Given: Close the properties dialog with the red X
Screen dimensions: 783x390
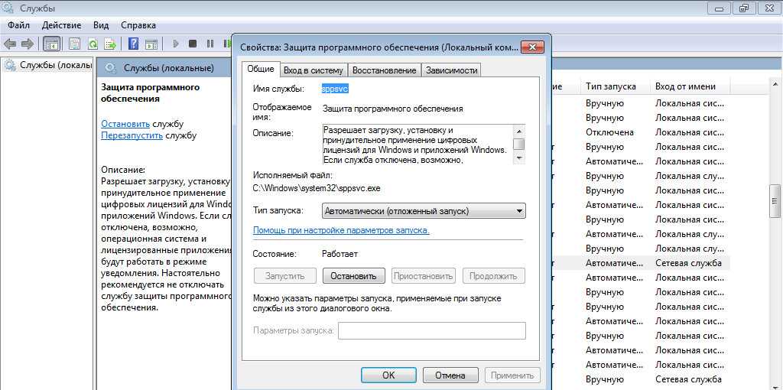Looking at the screenshot, I should pyautogui.click(x=532, y=47).
